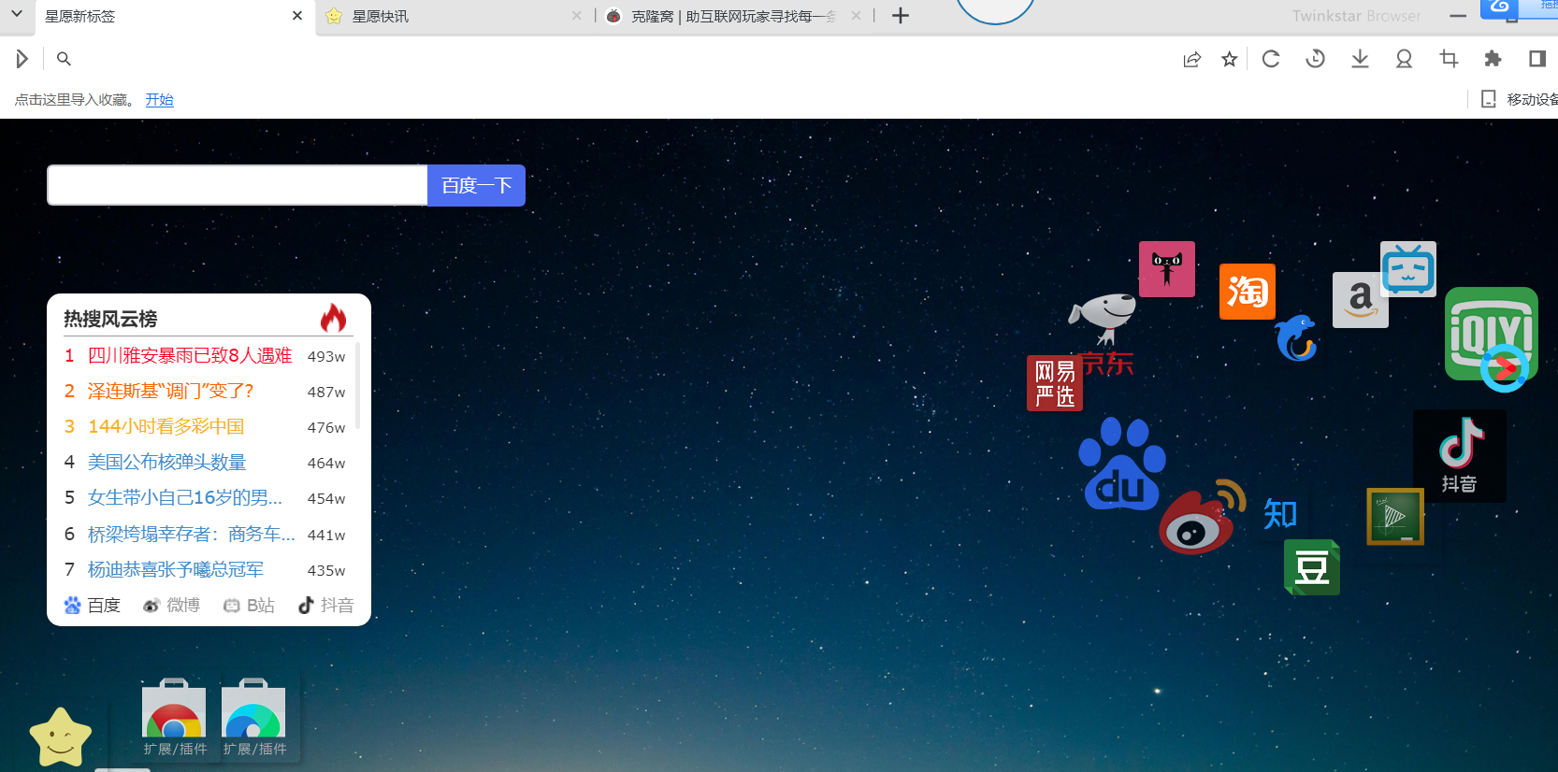This screenshot has width=1558, height=772.
Task: Open hot search 泽连斯基"调门"变了?
Action: pyautogui.click(x=170, y=392)
